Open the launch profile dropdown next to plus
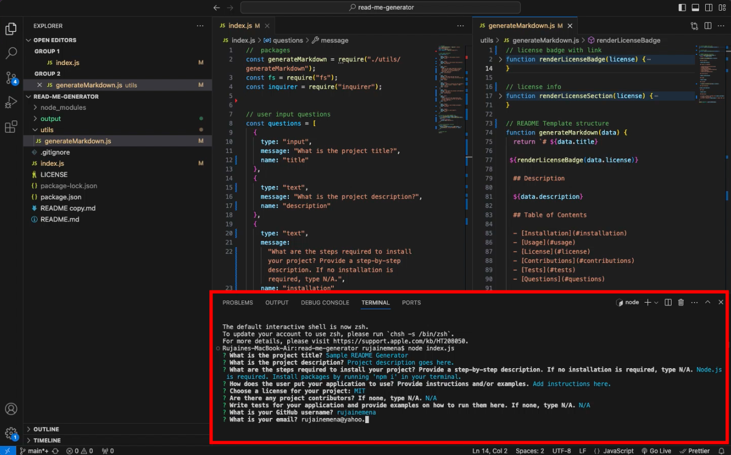Viewport: 731px width, 455px height. (x=656, y=303)
